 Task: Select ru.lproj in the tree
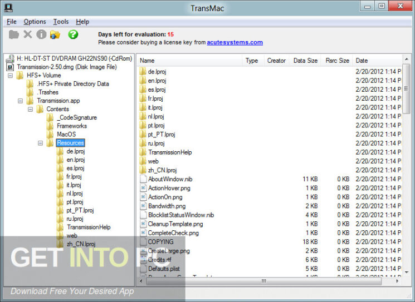click(75, 219)
